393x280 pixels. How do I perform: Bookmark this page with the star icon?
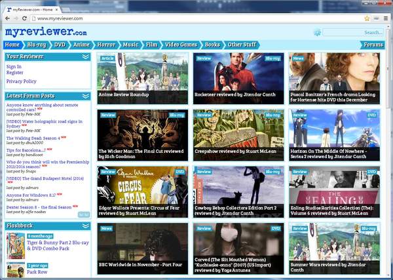pos(367,18)
